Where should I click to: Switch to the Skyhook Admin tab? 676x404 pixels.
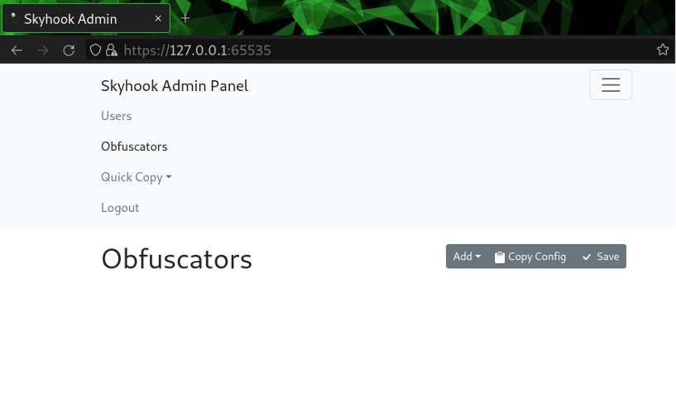(74, 18)
